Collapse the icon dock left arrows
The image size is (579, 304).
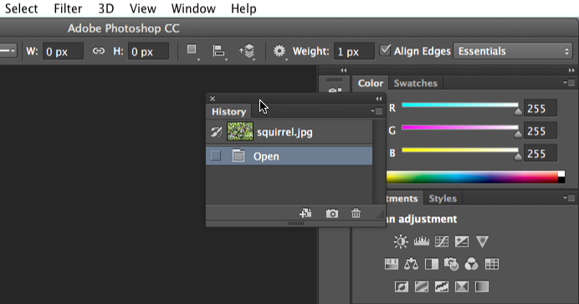coord(343,70)
